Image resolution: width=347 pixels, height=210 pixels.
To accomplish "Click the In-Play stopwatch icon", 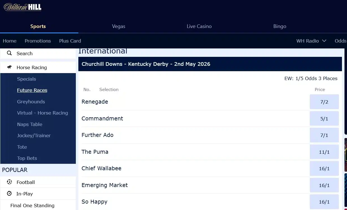I will (x=10, y=193).
